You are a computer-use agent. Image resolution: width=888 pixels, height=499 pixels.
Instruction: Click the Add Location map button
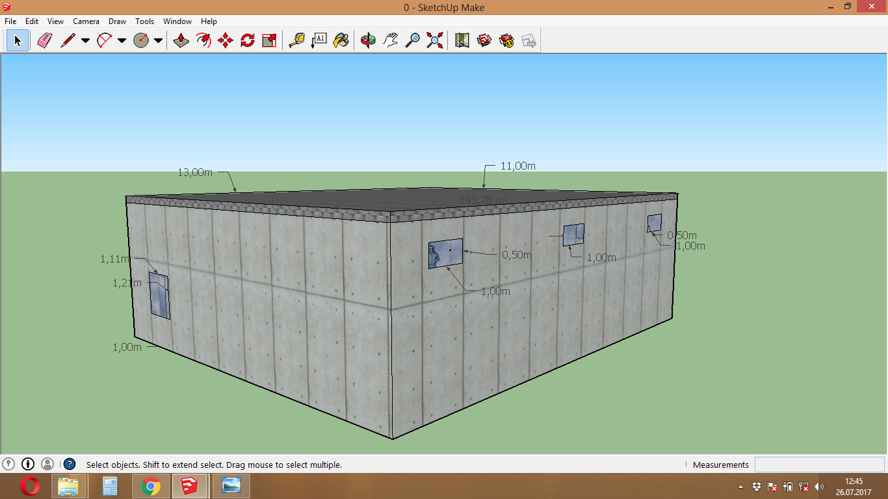pos(462,41)
